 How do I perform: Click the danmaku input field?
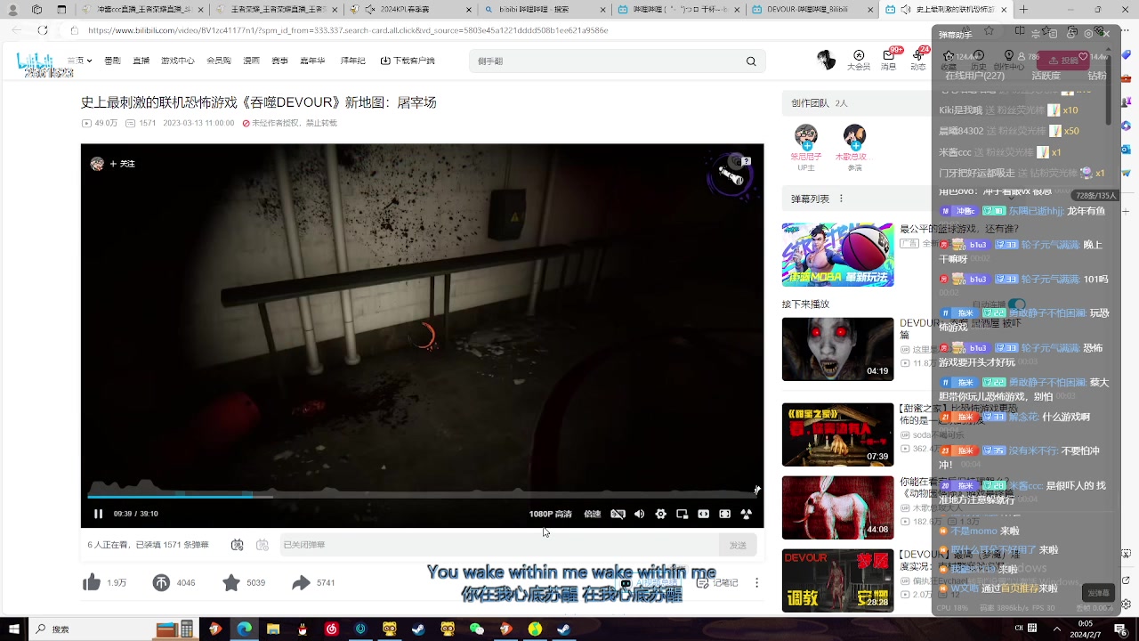[498, 545]
